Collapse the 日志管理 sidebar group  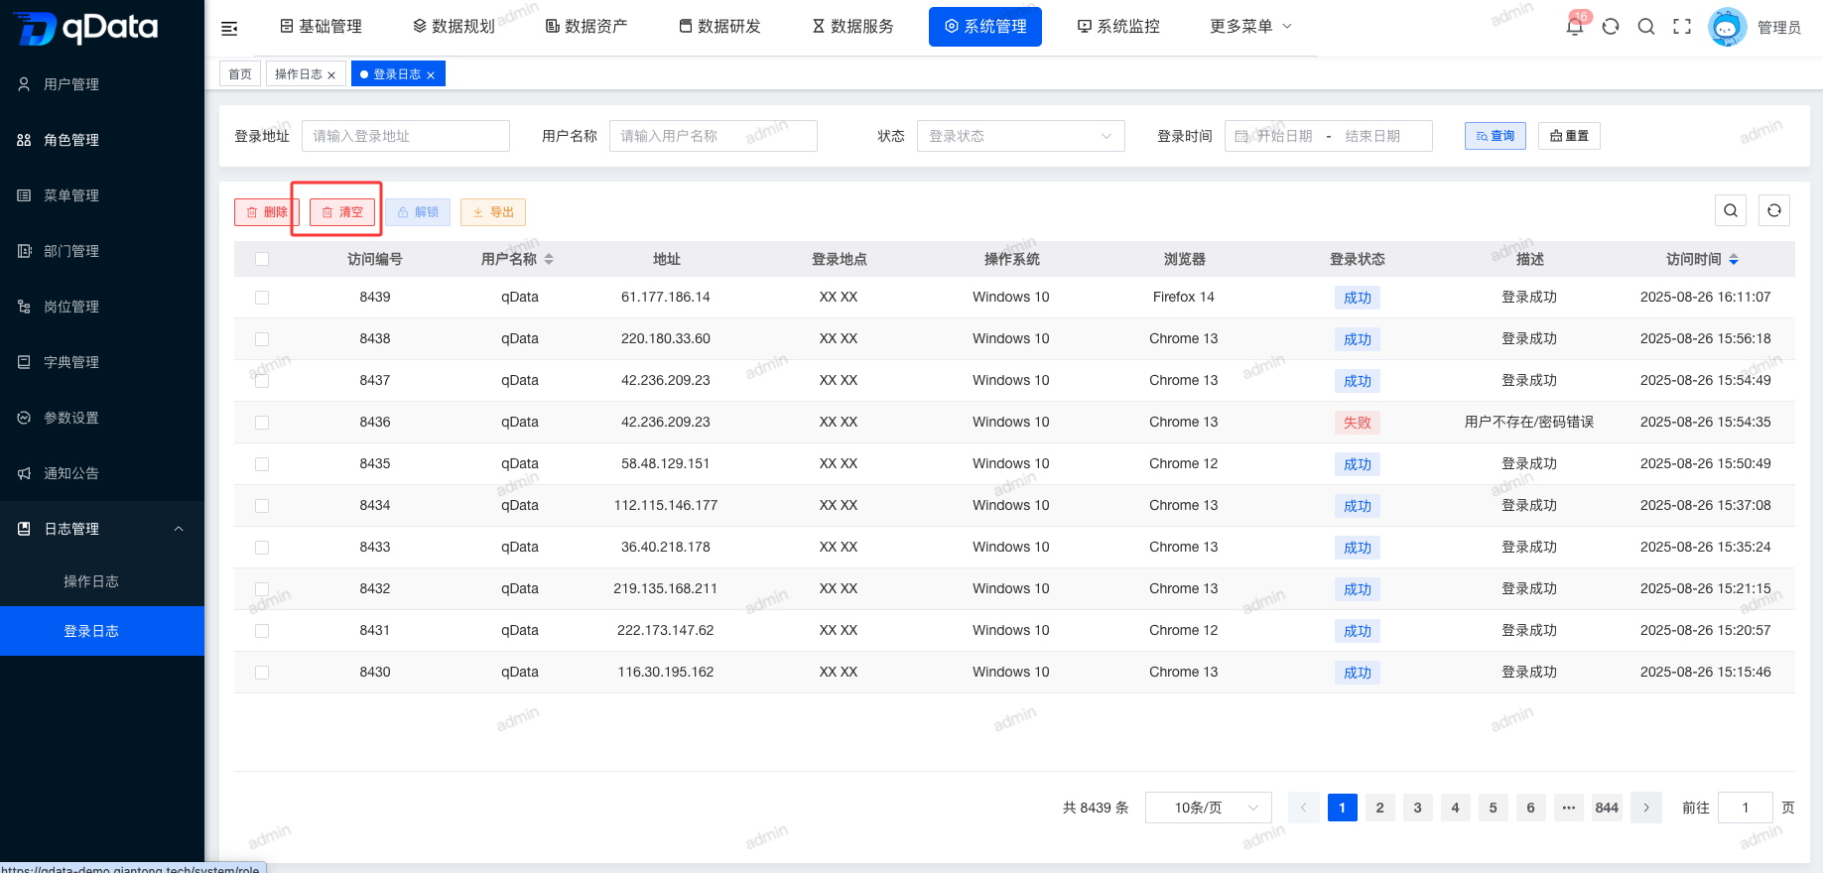[x=102, y=529]
